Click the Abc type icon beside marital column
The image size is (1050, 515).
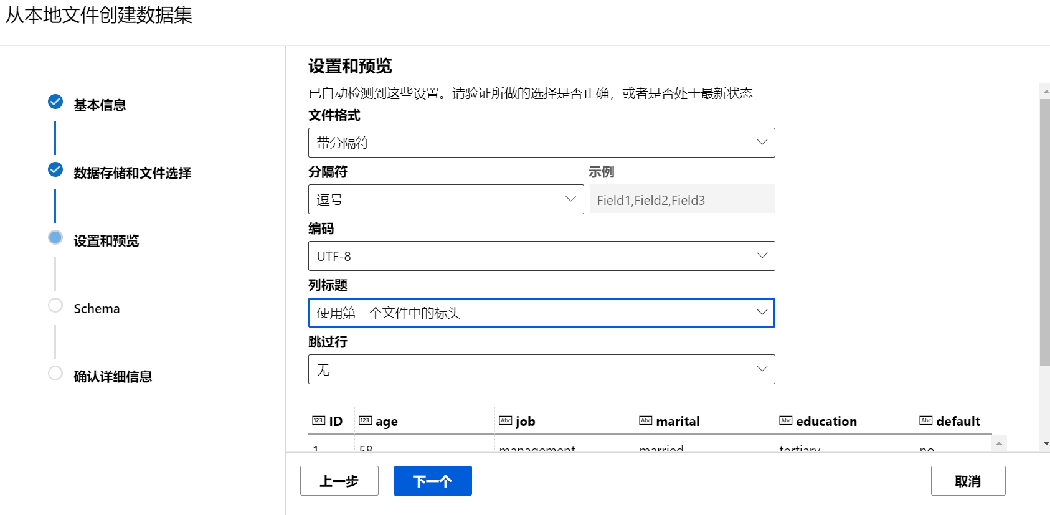(645, 420)
